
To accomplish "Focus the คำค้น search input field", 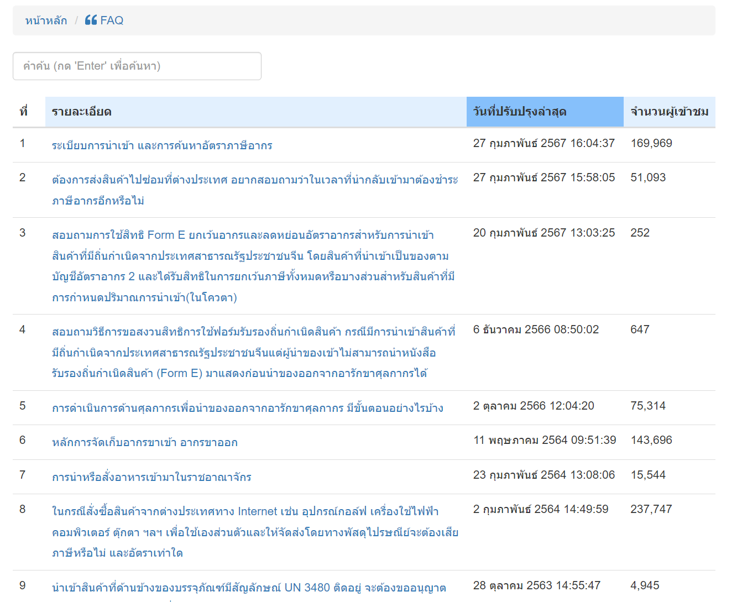I will coord(137,66).
